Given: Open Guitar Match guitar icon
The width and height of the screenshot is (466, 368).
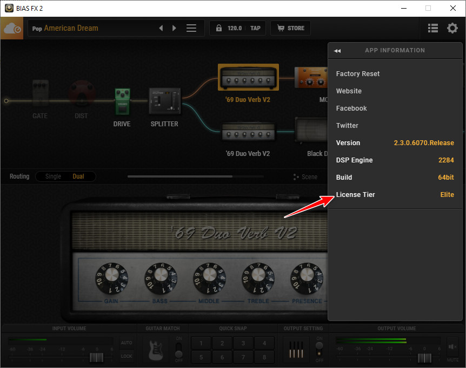Looking at the screenshot, I should 156,350.
